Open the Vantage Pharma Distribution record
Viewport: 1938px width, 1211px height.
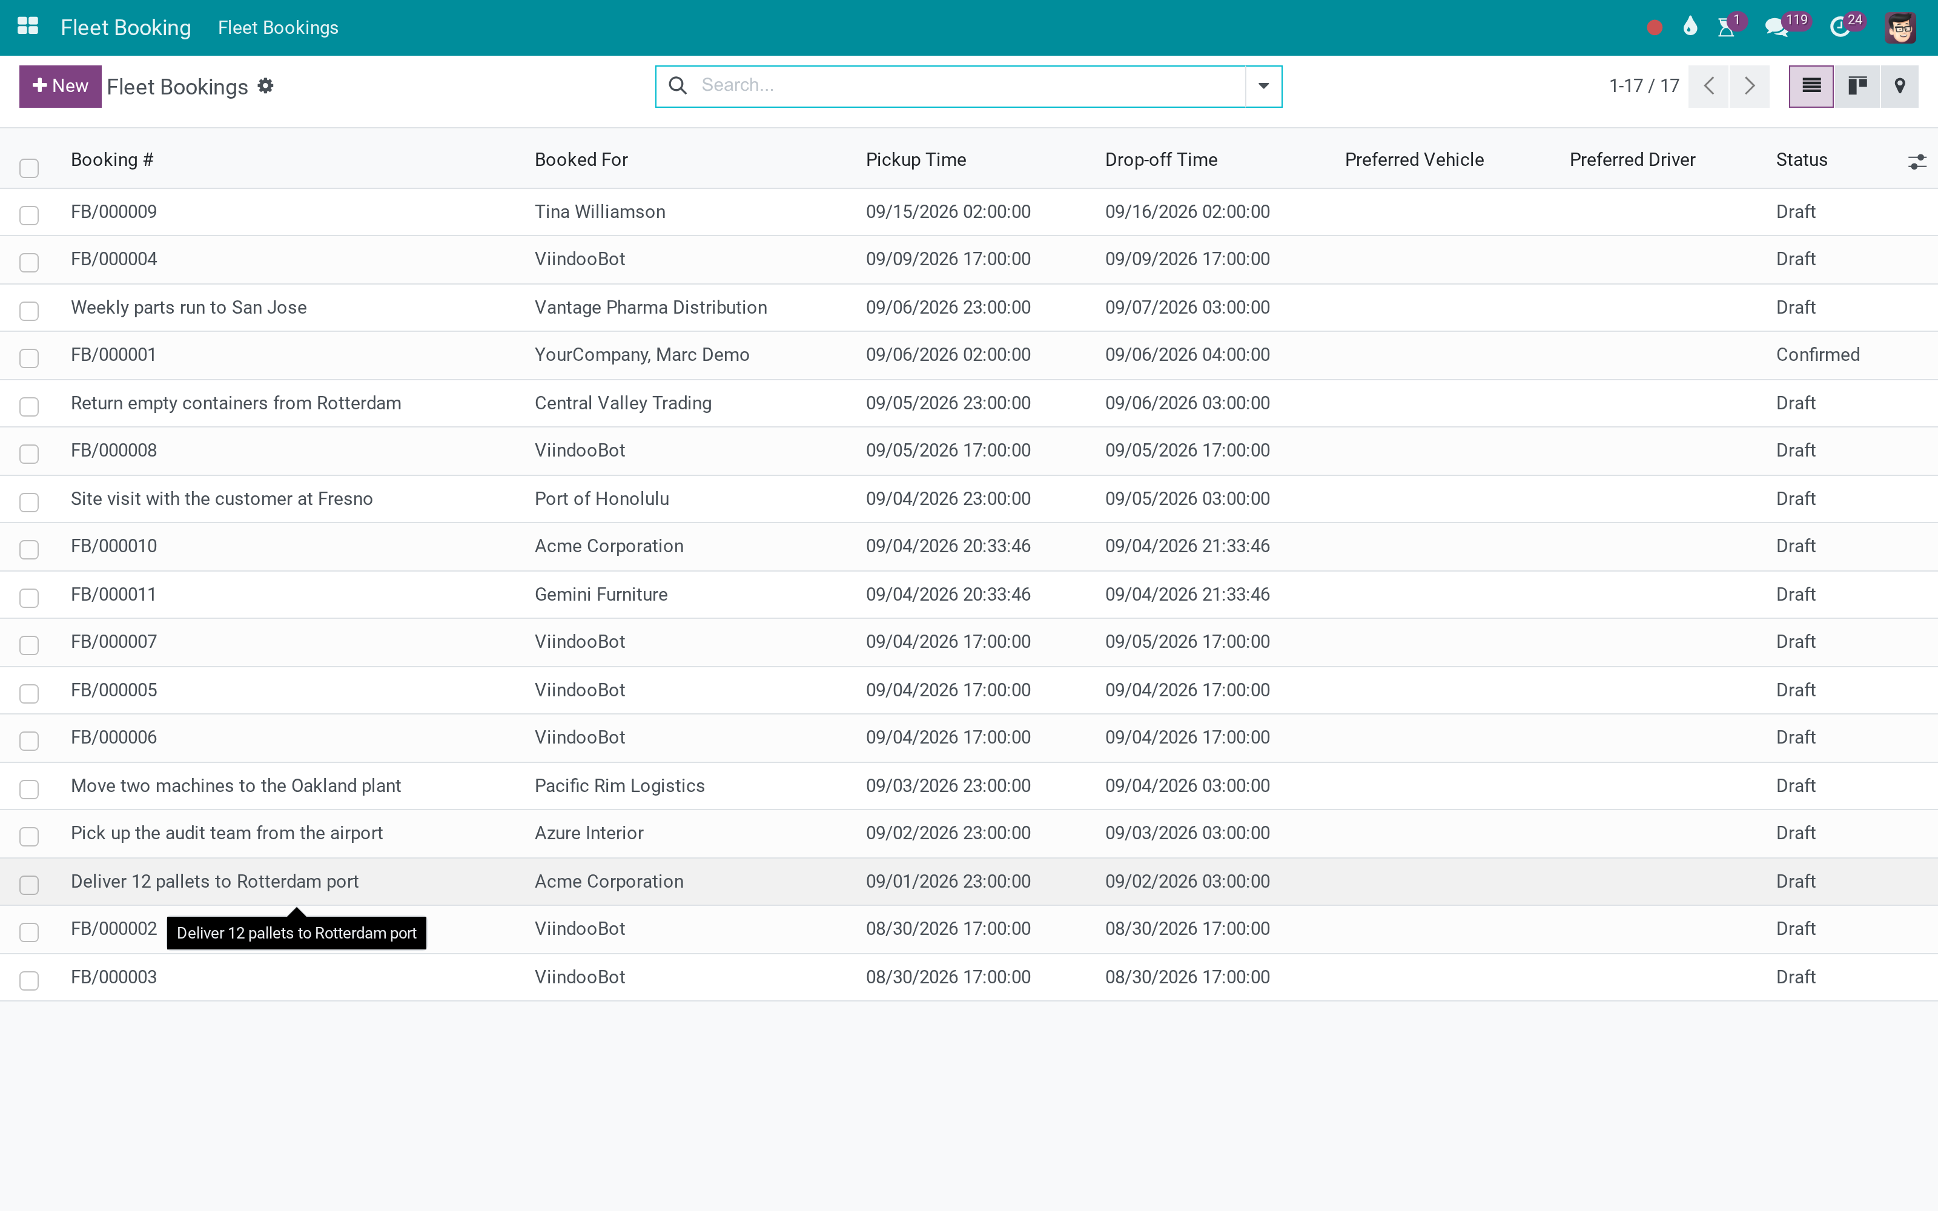click(651, 308)
